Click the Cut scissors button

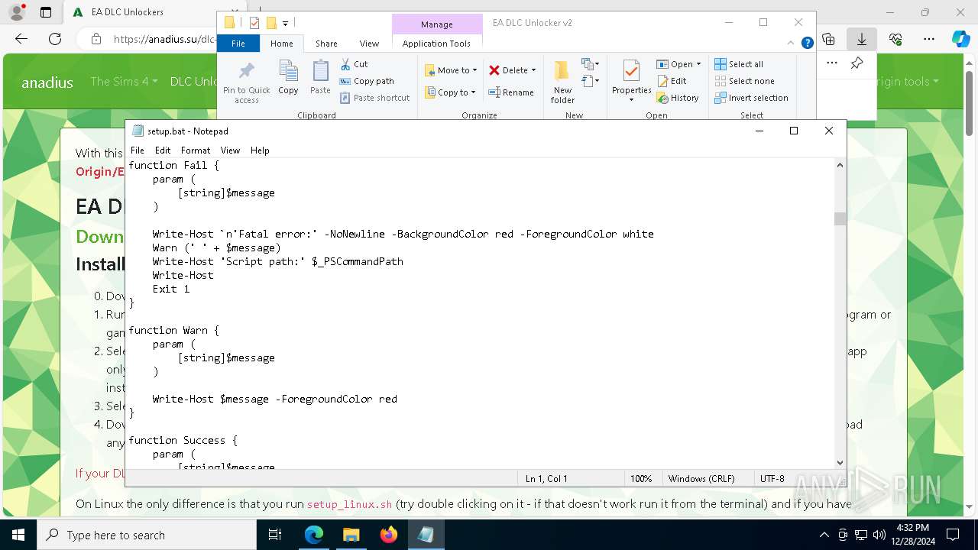point(354,64)
